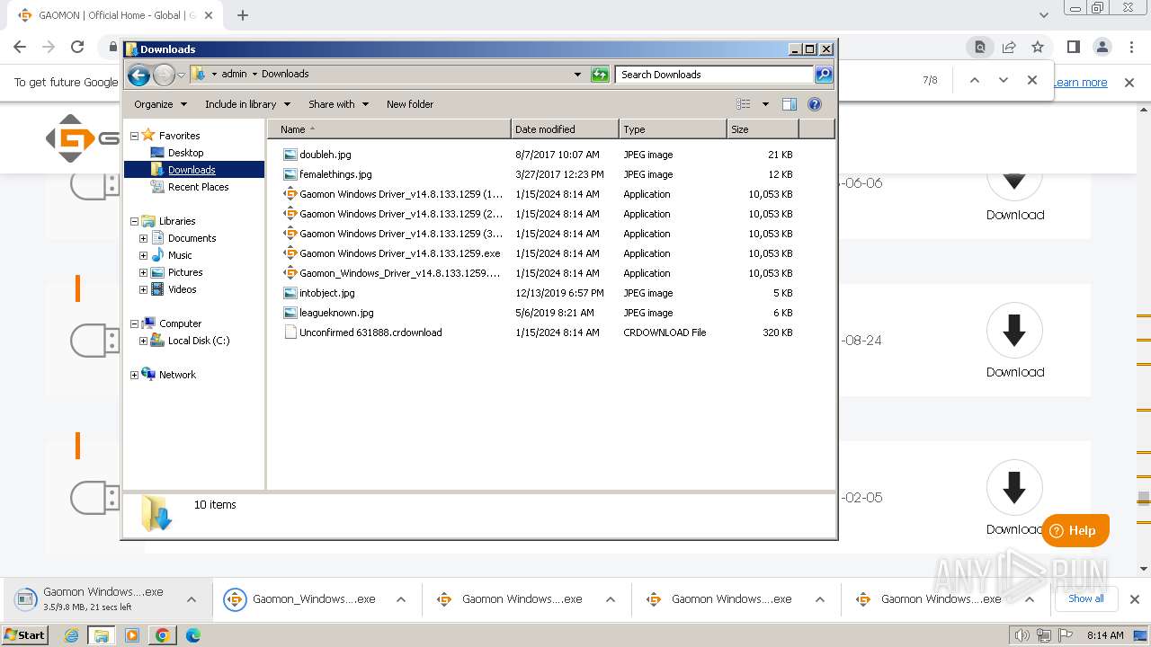Viewport: 1151px width, 647px height.
Task: Sort files by Type column
Action: 673,129
